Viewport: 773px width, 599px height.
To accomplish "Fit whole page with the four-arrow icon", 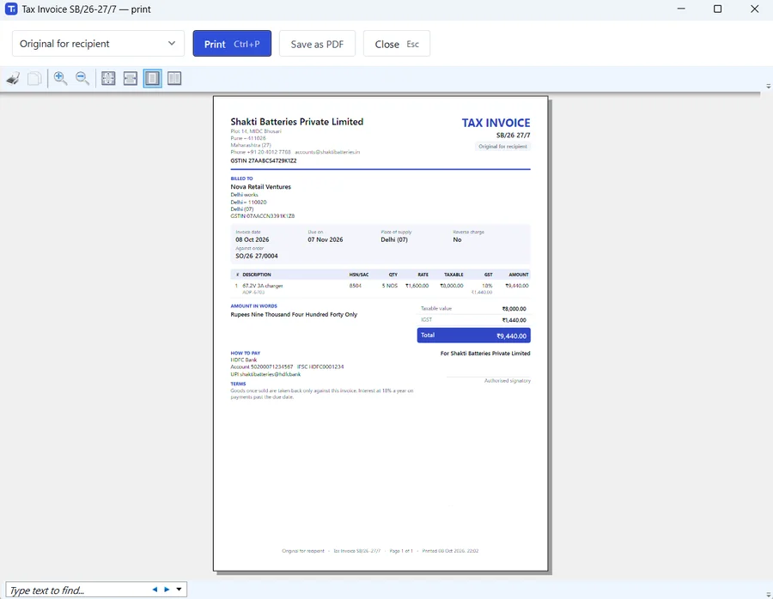I will tap(108, 78).
